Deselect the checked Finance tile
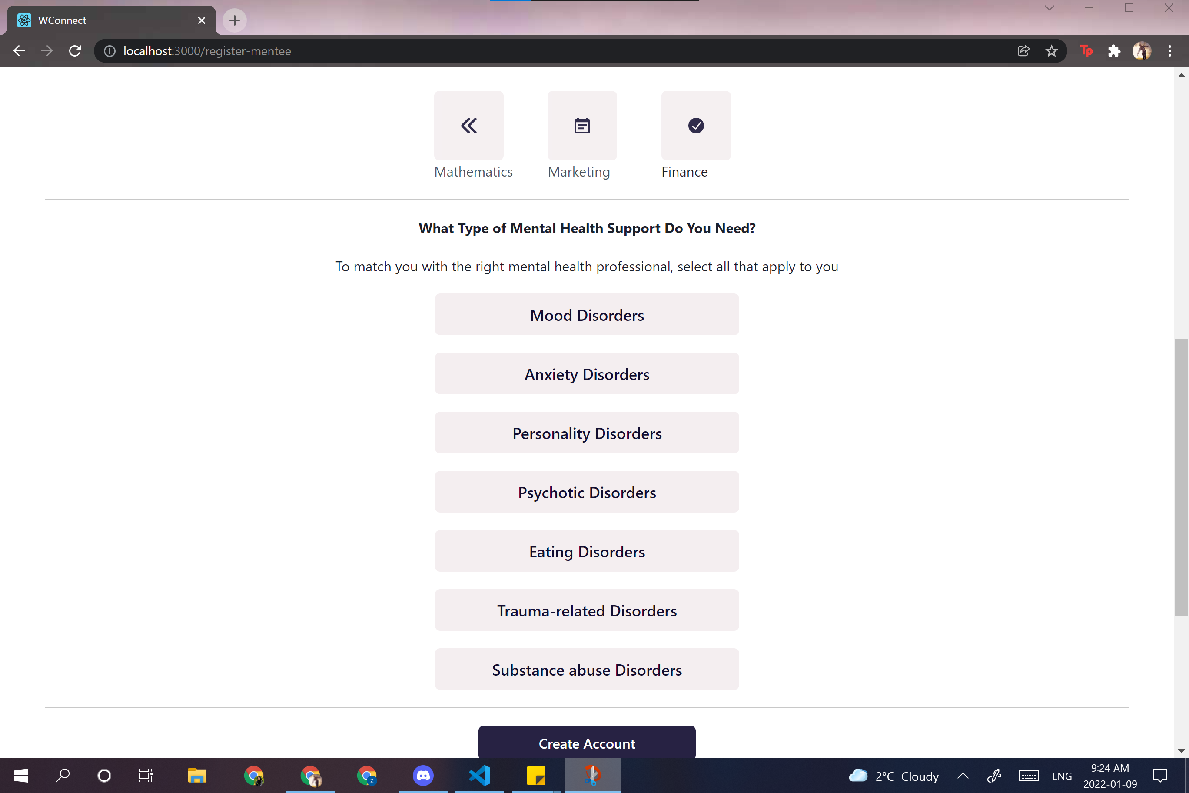 (696, 125)
